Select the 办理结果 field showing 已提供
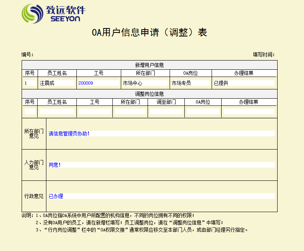Viewport: 304px width, 251px height. 244,83
